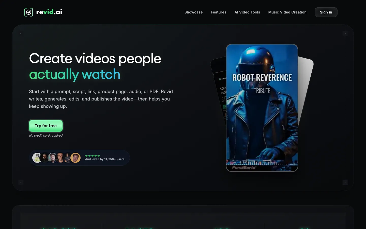
Task: Click 'No credit card required' text
Action: coord(46,136)
